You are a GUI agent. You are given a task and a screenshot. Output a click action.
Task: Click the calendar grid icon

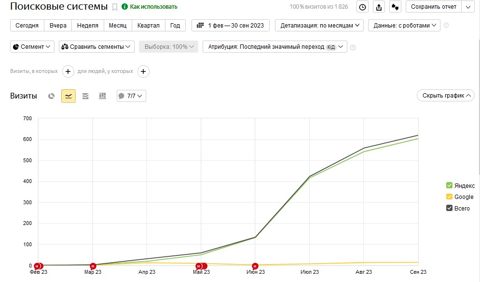[x=200, y=25]
